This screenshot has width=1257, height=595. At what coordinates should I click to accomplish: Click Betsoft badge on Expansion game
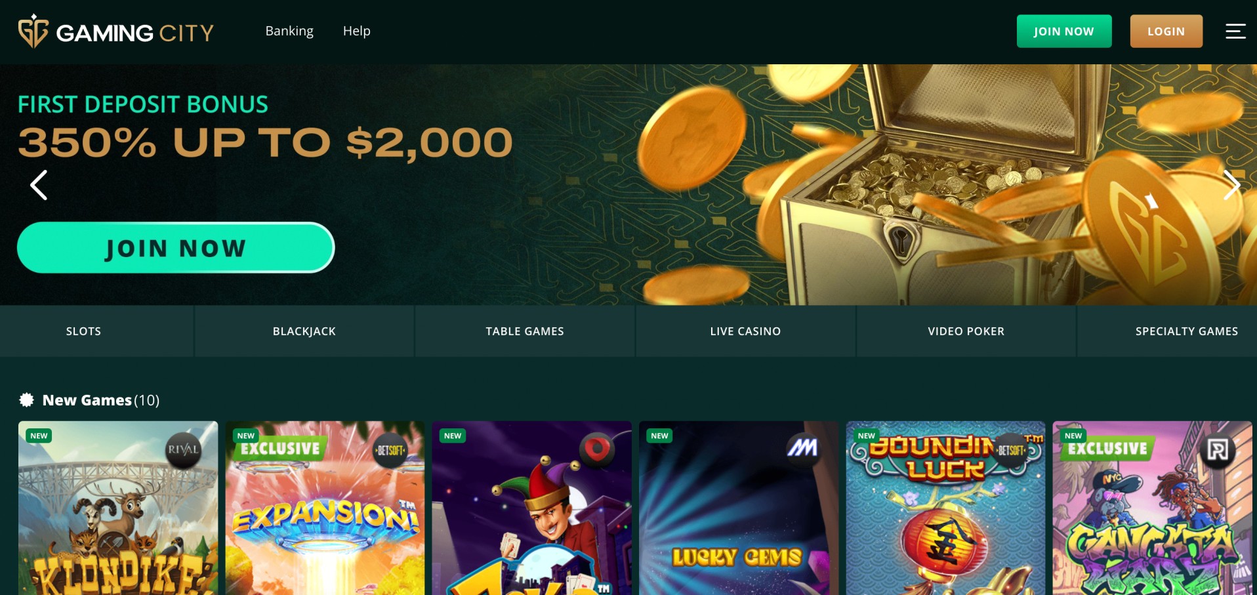(390, 450)
